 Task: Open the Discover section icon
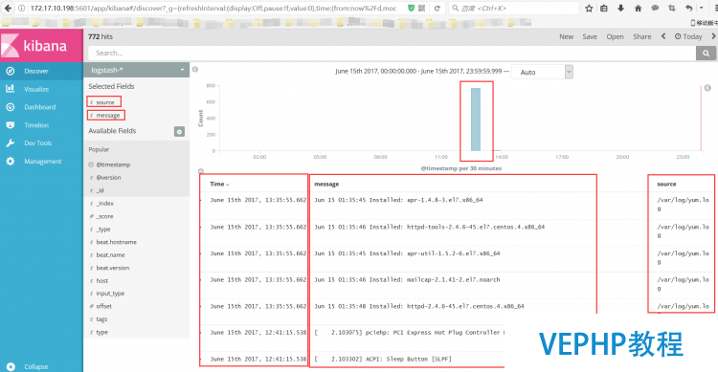[11, 71]
